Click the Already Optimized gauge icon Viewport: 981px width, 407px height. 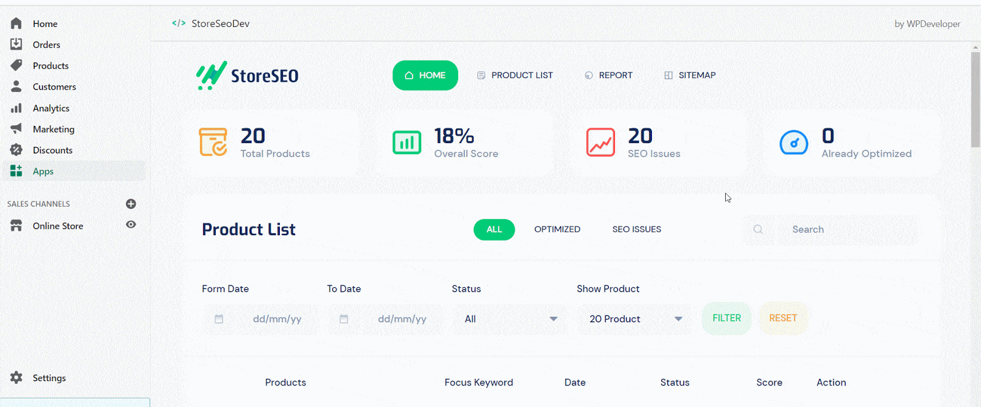coord(794,143)
